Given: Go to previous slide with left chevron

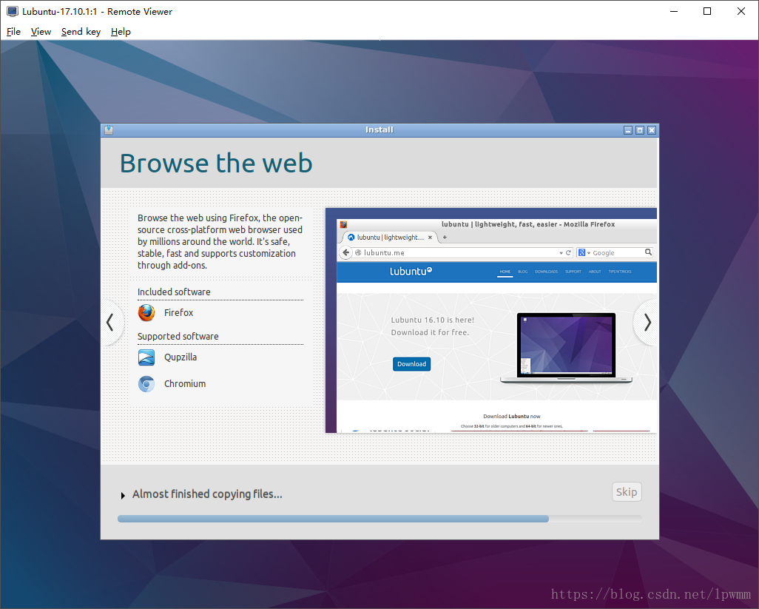Looking at the screenshot, I should (x=111, y=323).
